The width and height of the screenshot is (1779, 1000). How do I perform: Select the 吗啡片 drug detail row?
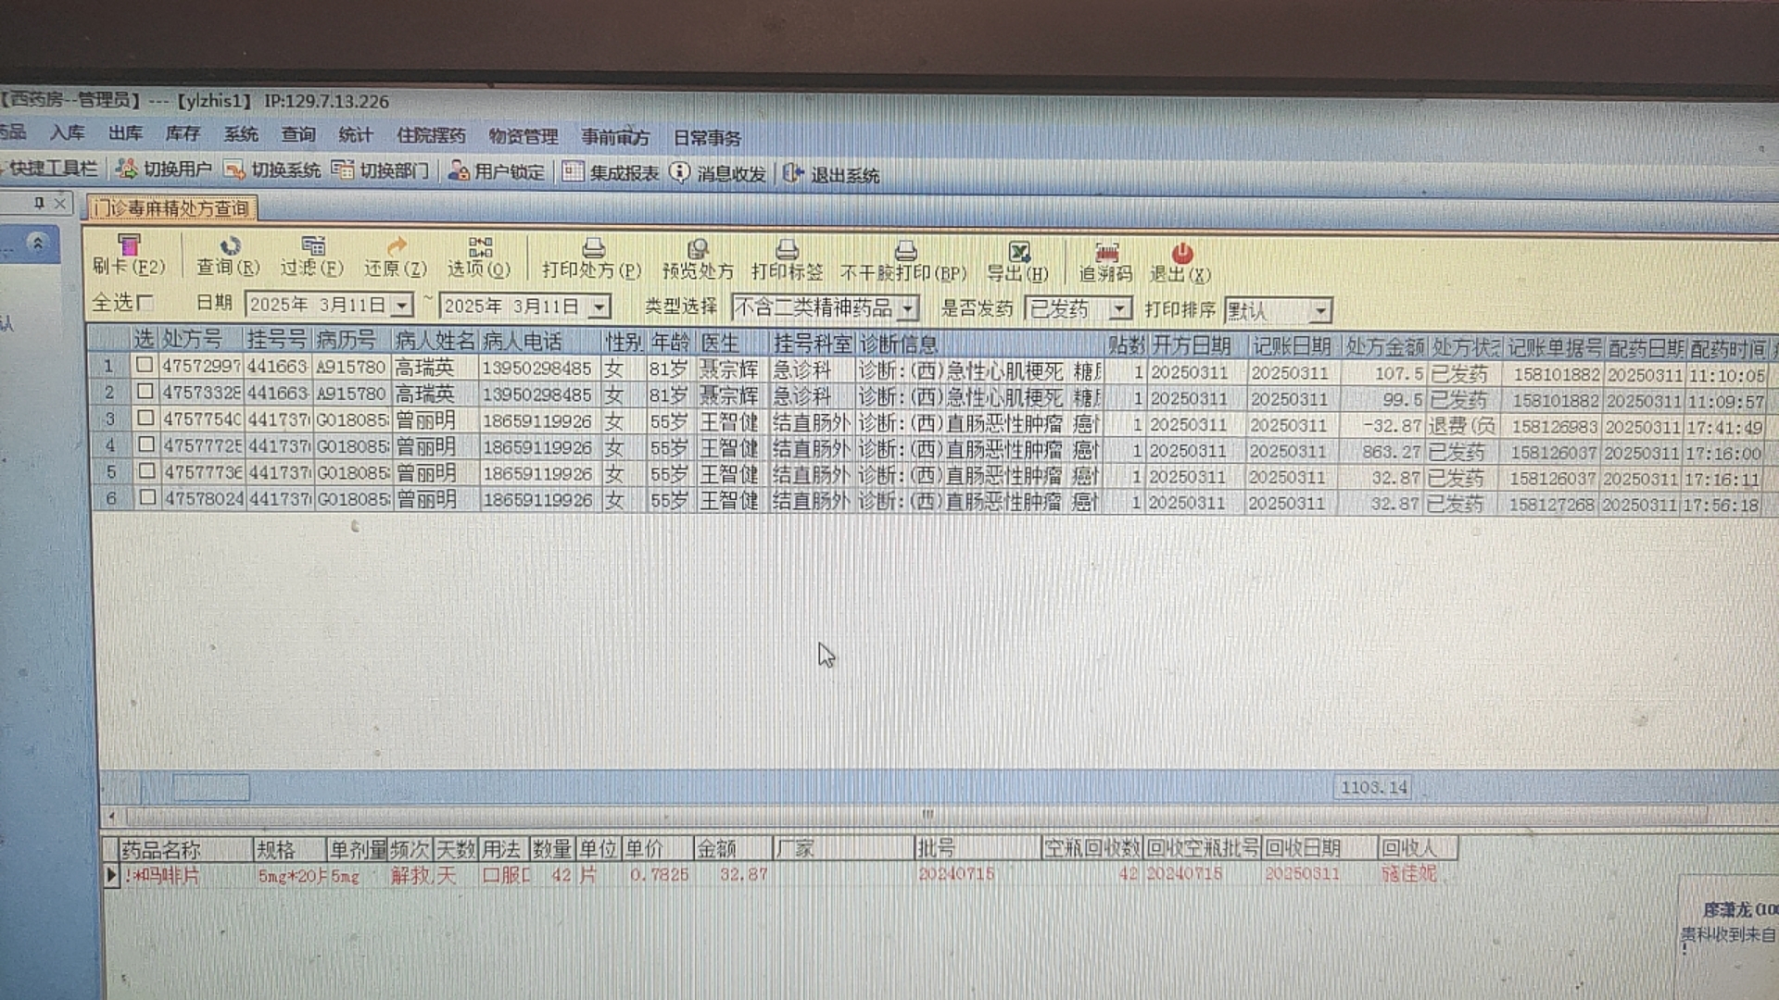pos(163,875)
